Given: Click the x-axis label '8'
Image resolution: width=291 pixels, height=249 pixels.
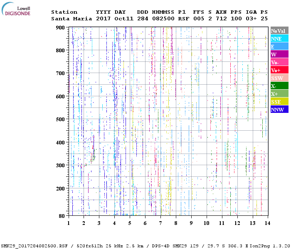Looking at the screenshot, I should 176,223.
